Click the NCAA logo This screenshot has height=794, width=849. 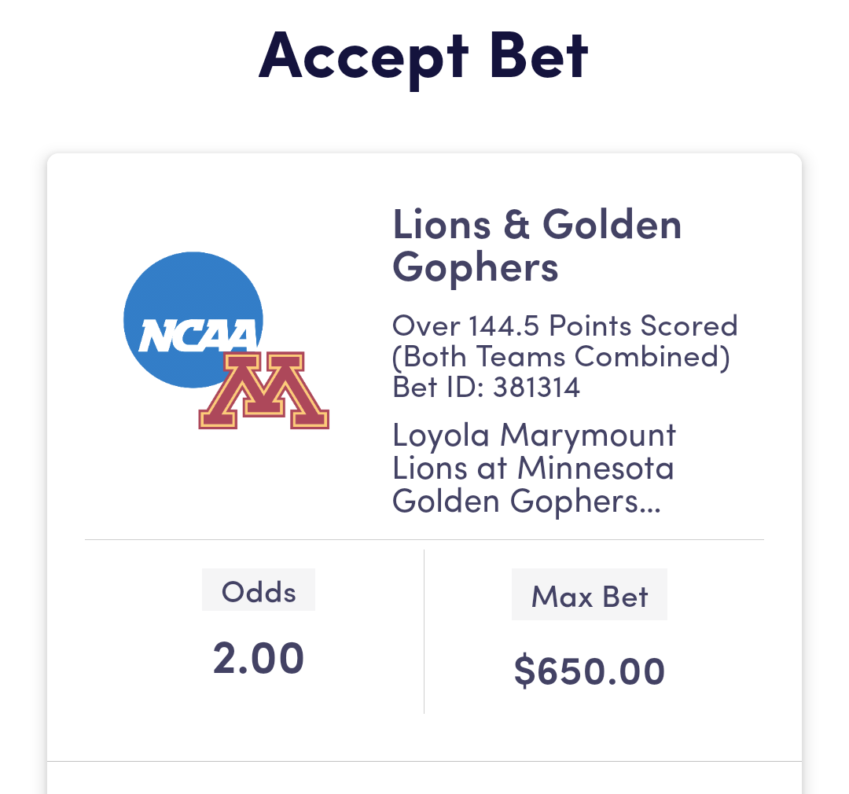(198, 335)
